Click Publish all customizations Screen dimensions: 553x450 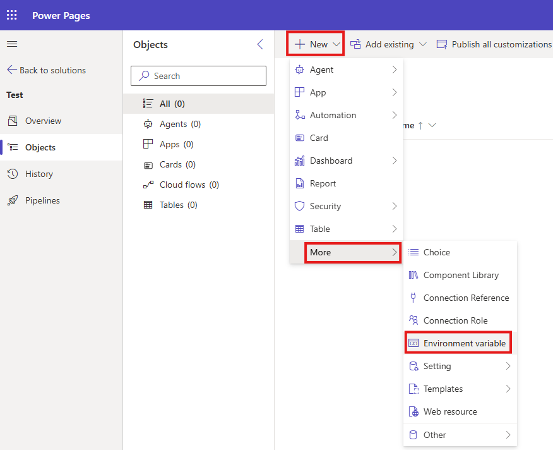[x=494, y=44]
